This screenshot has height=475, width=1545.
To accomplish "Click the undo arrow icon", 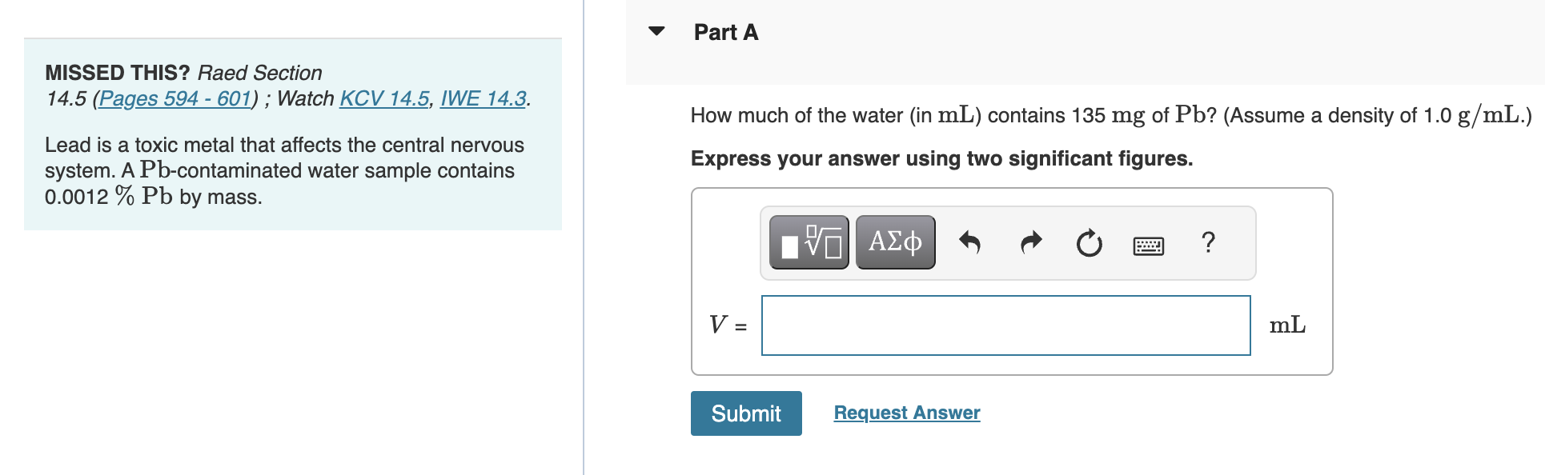I will tap(969, 242).
